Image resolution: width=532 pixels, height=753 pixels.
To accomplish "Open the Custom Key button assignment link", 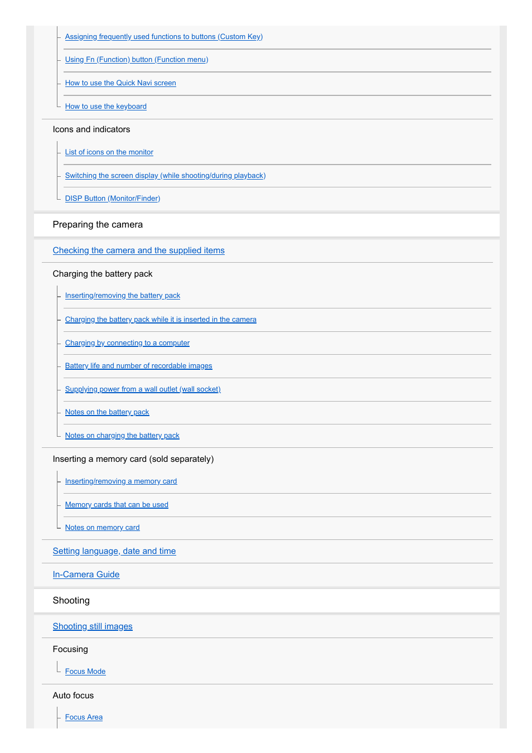I will [164, 37].
